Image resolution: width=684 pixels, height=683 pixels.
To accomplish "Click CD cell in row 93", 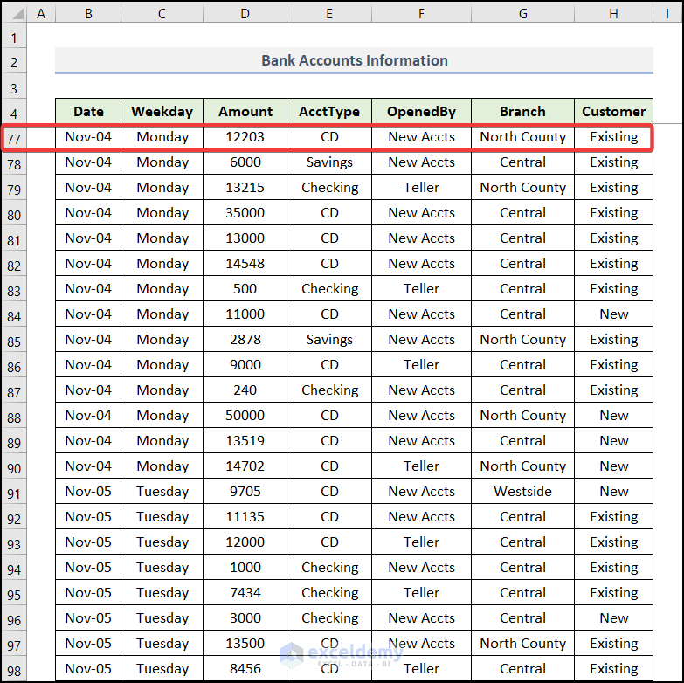I will 329,542.
